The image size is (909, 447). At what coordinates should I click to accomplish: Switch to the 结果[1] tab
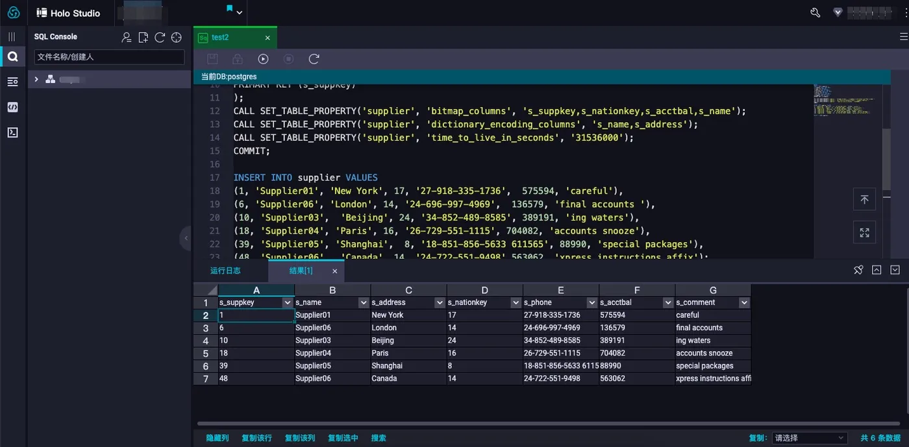tap(301, 271)
